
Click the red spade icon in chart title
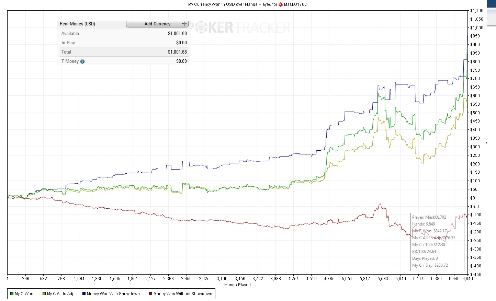pyautogui.click(x=281, y=4)
